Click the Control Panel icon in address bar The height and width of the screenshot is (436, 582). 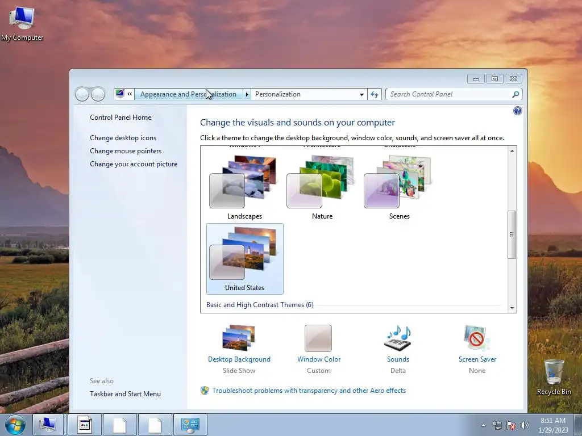click(119, 94)
